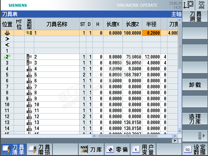The image size is (208, 156).
Task: Click the horizontal scrollbar right arrow
Action: 175,136
